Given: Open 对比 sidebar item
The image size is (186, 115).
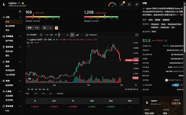Looking at the screenshot, I should pyautogui.click(x=7, y=30).
